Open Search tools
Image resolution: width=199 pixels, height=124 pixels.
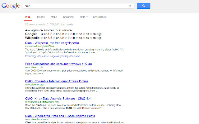tap(99, 17)
